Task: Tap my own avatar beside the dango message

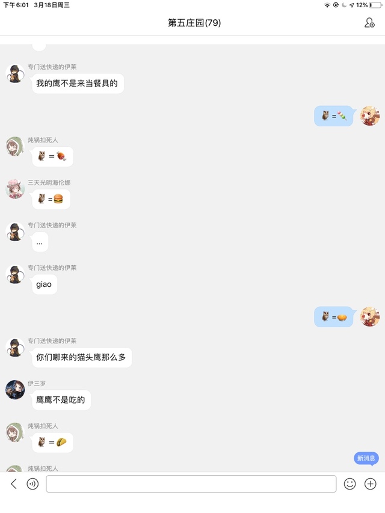Action: point(370,115)
